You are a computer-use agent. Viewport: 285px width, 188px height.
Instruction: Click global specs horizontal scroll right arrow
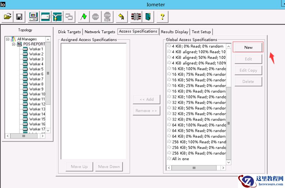[x=223, y=168]
